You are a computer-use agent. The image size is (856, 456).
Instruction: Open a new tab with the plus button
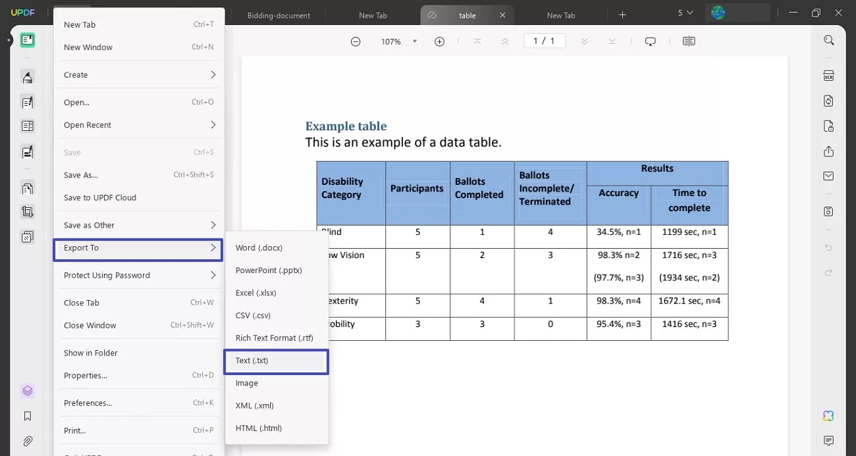(622, 14)
